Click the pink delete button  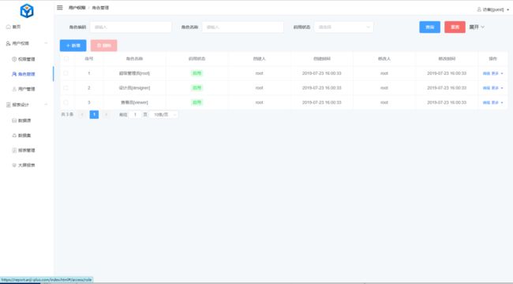click(103, 46)
